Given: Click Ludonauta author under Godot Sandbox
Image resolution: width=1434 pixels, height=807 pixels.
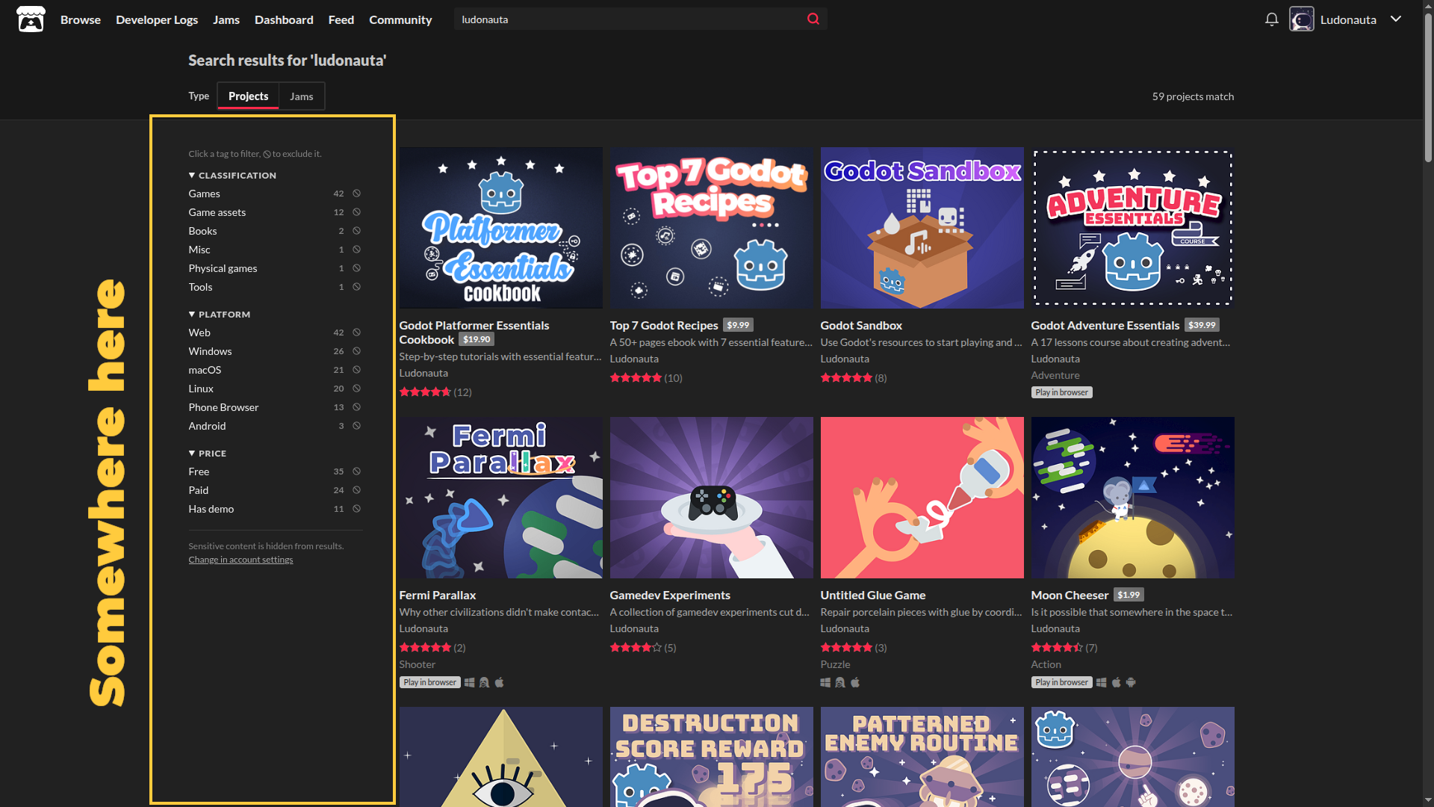Looking at the screenshot, I should click(845, 359).
